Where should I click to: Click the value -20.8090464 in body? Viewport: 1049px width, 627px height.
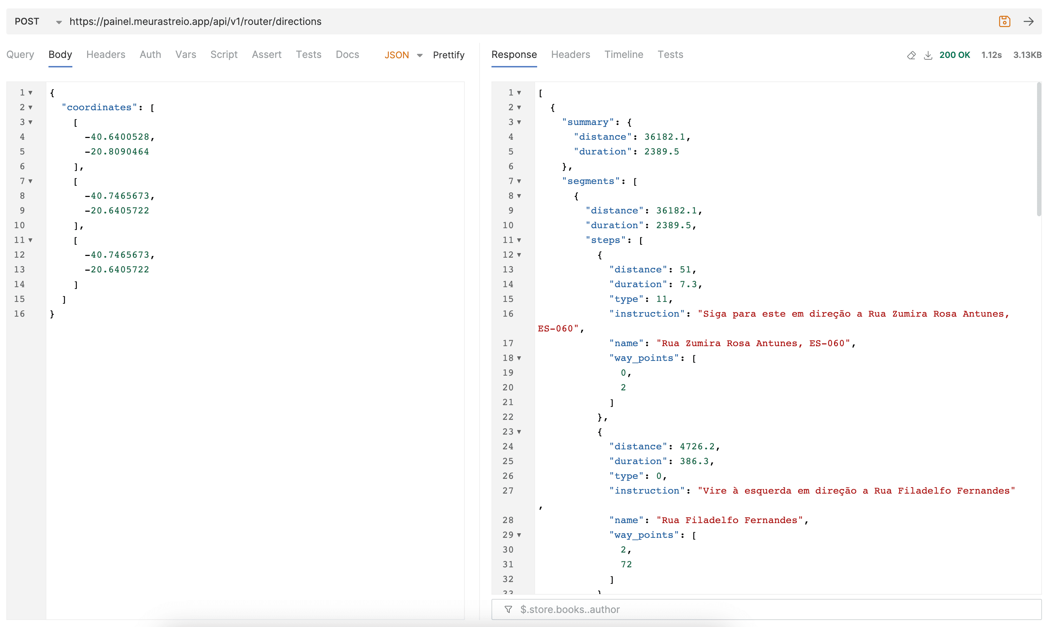(x=117, y=152)
